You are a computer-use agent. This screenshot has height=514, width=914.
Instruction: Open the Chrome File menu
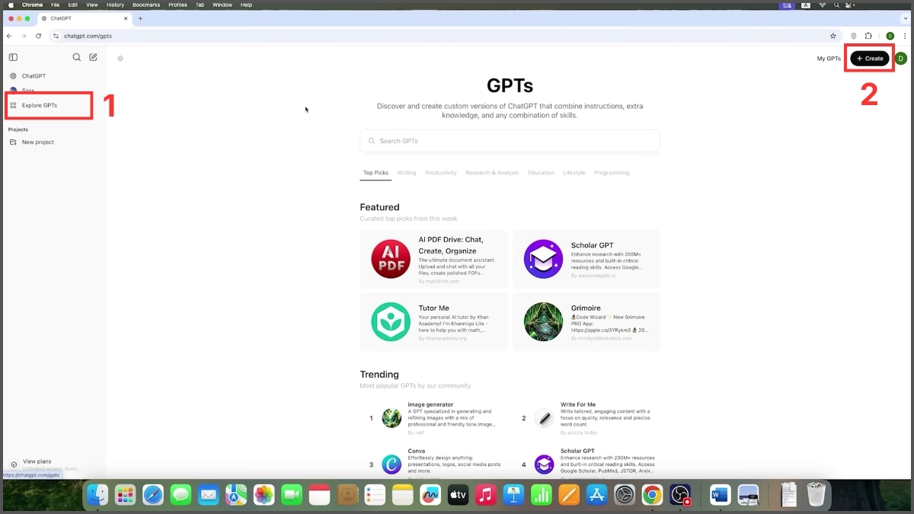[x=56, y=5]
